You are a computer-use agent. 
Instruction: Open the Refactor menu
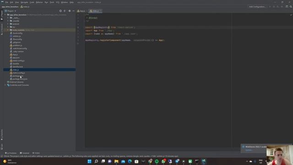coord(39,2)
